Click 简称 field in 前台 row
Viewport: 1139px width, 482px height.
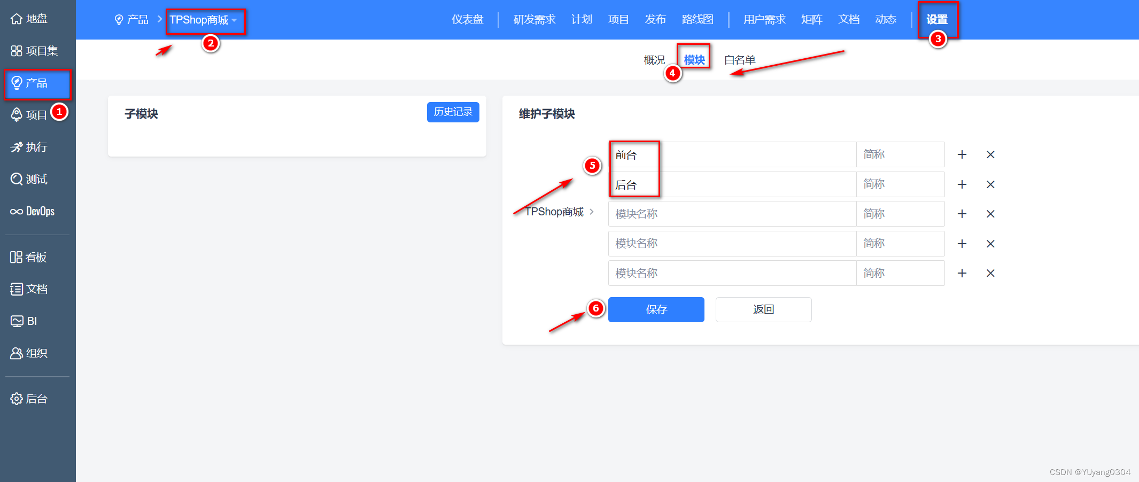click(x=901, y=155)
